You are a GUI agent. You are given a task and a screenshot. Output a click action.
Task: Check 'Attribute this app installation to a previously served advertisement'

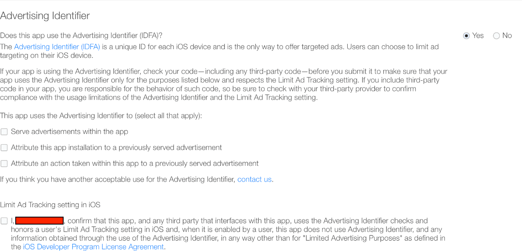pos(4,147)
